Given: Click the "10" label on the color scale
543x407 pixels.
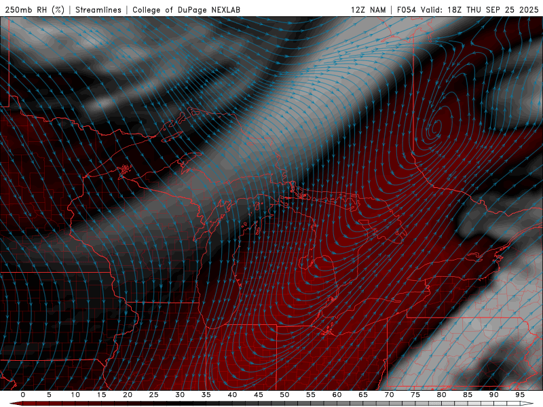Looking at the screenshot, I should pyautogui.click(x=75, y=395).
